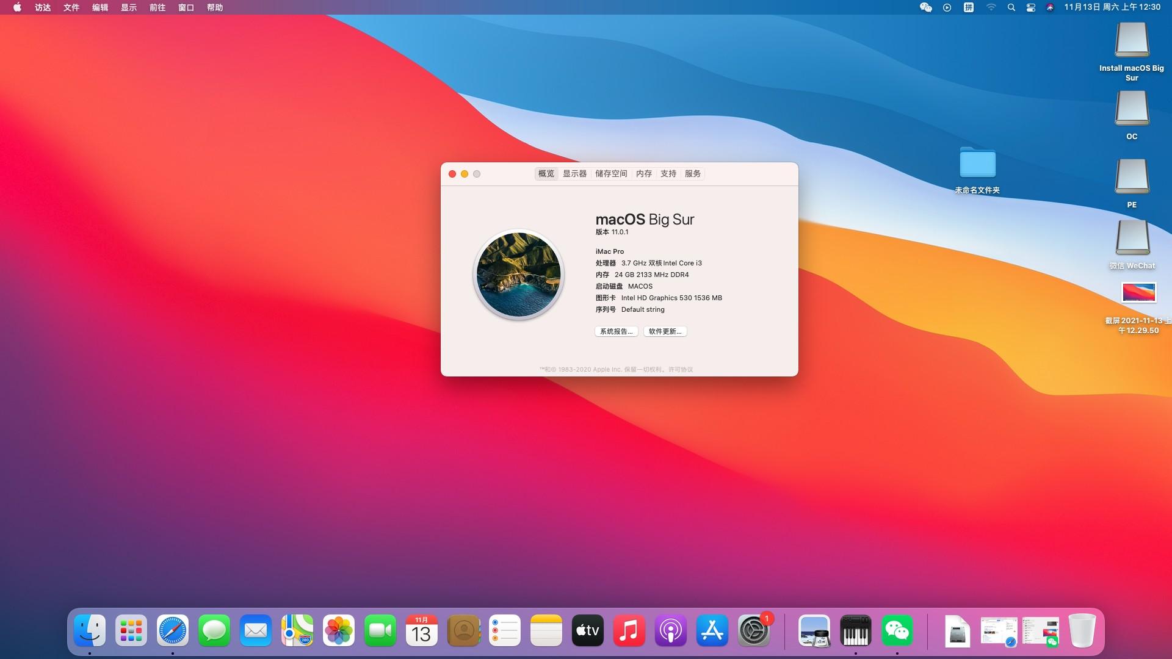Image resolution: width=1172 pixels, height=659 pixels.
Task: Open the 前往 menu
Action: click(157, 7)
